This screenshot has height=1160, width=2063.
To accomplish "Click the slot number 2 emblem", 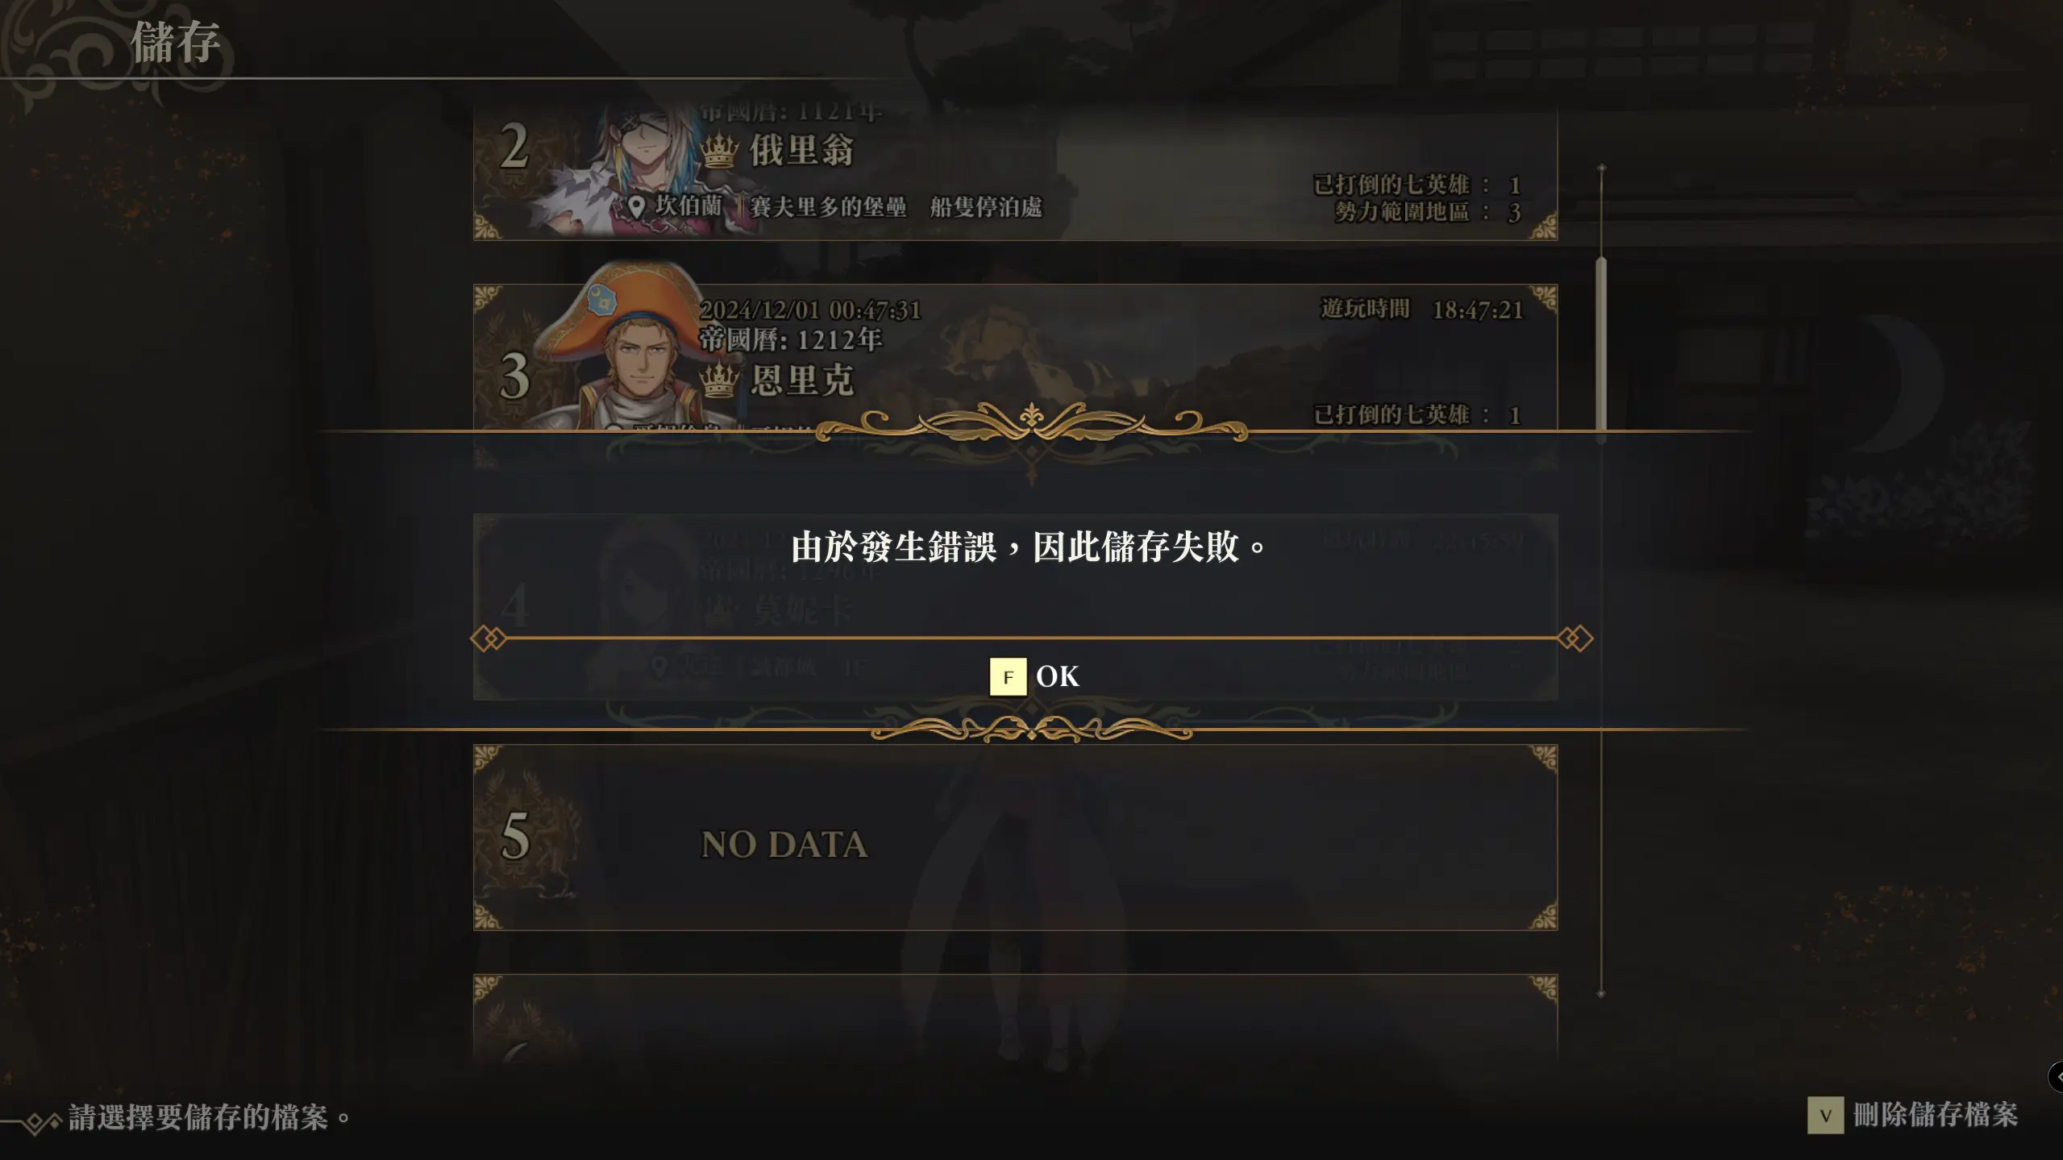I will tap(516, 147).
